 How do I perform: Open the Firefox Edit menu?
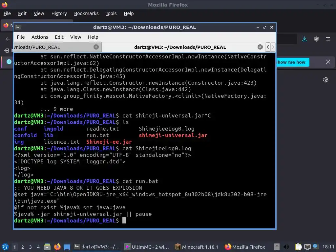click(22, 13)
